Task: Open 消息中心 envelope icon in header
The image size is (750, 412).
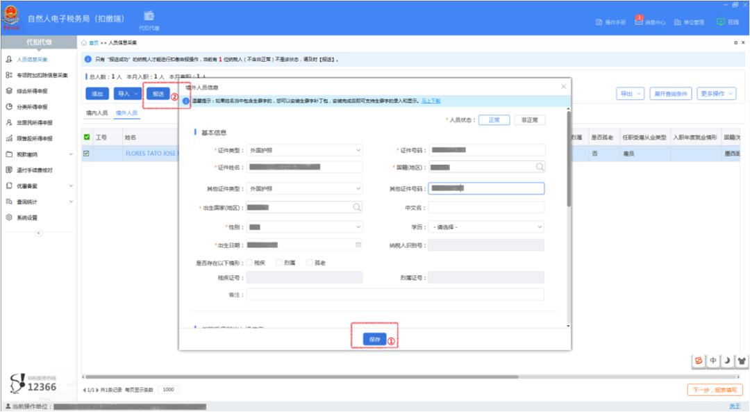Action: [639, 22]
